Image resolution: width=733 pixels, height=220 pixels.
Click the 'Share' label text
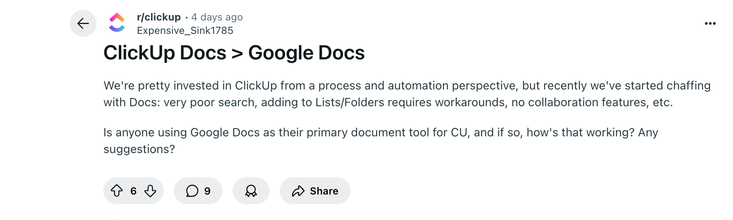[324, 191]
